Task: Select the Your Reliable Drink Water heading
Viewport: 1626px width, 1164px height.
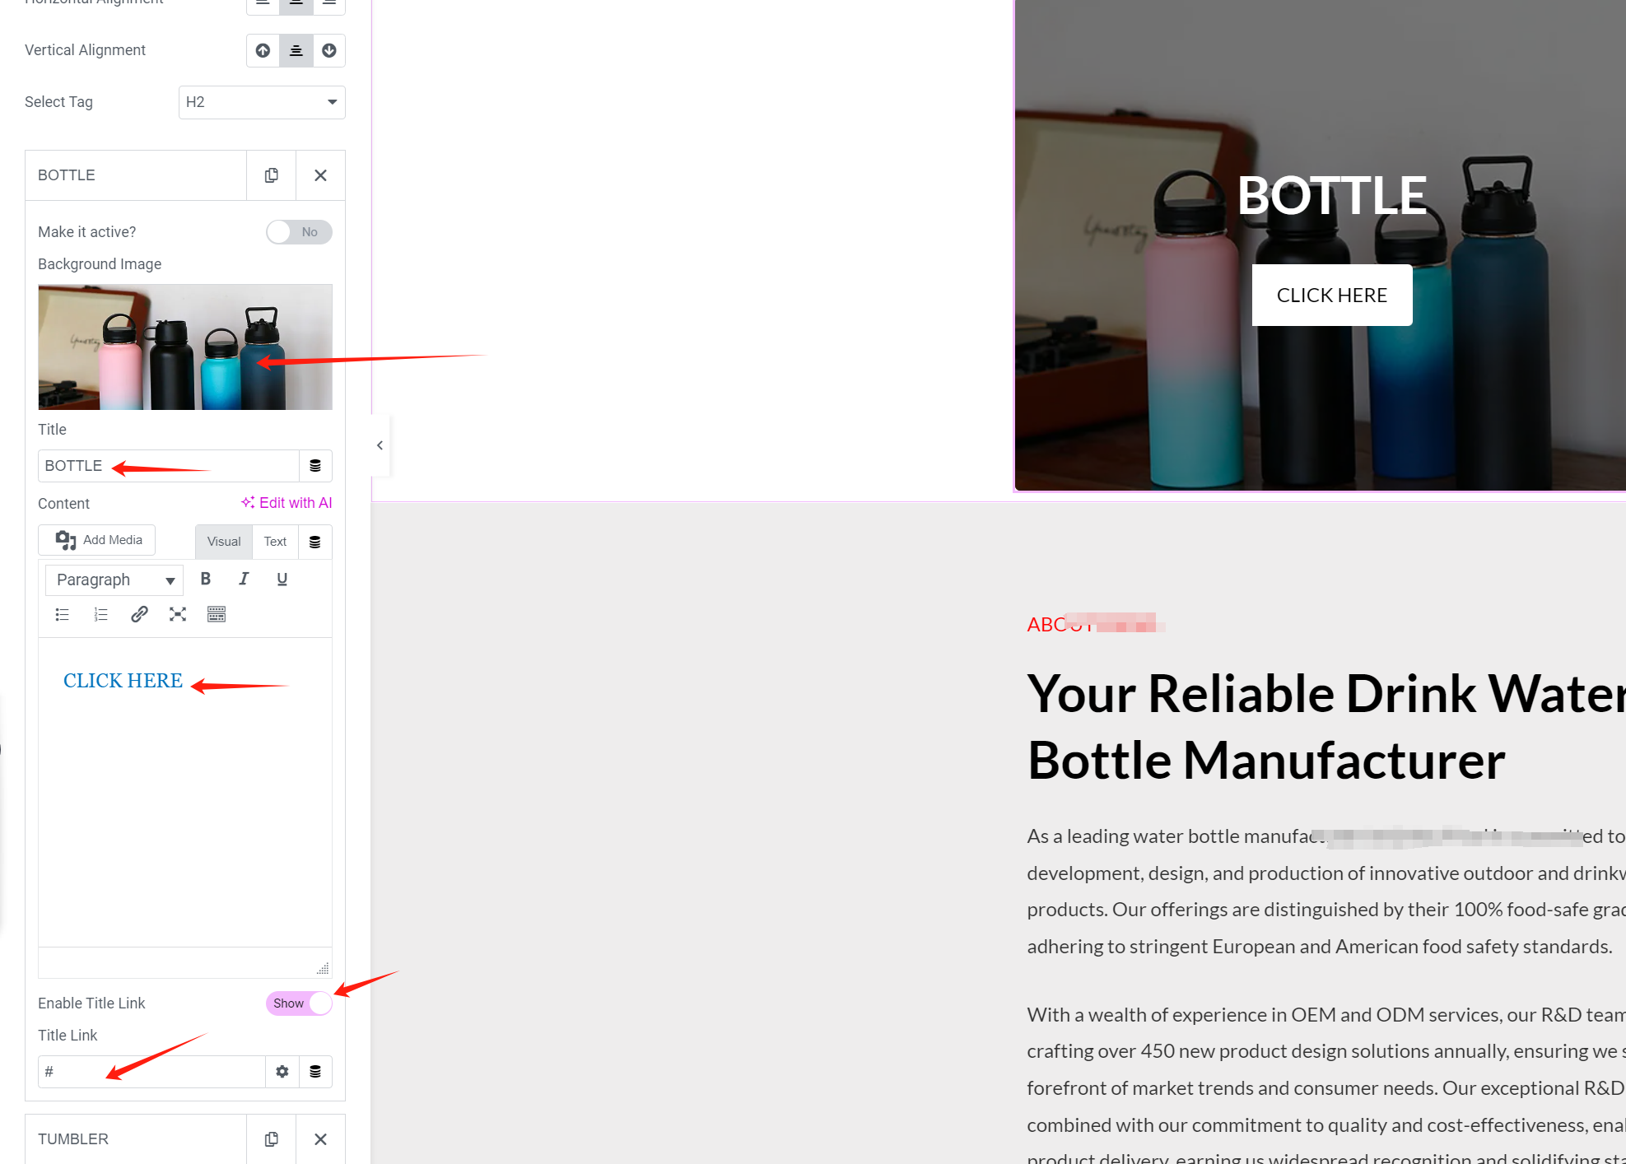Action: tap(1326, 727)
